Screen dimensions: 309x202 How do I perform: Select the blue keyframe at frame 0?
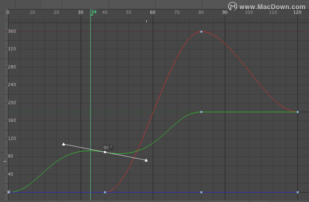point(8,192)
